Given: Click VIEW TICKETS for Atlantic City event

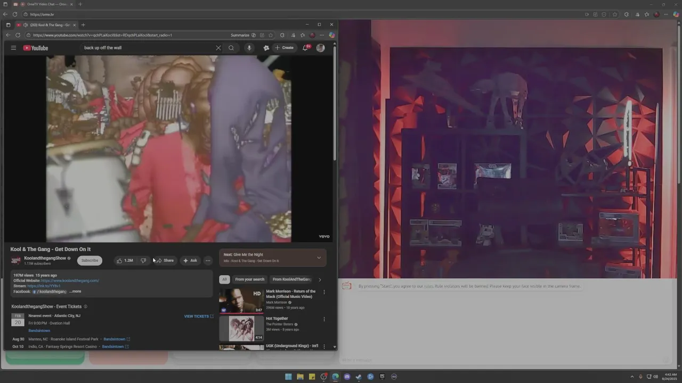Looking at the screenshot, I should click(x=199, y=317).
